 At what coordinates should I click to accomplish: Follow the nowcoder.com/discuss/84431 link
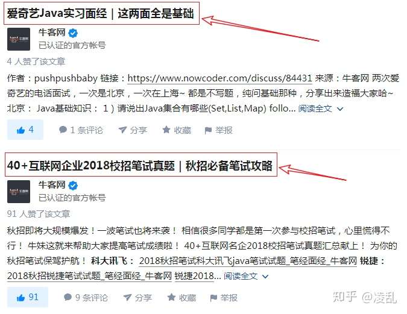point(219,78)
